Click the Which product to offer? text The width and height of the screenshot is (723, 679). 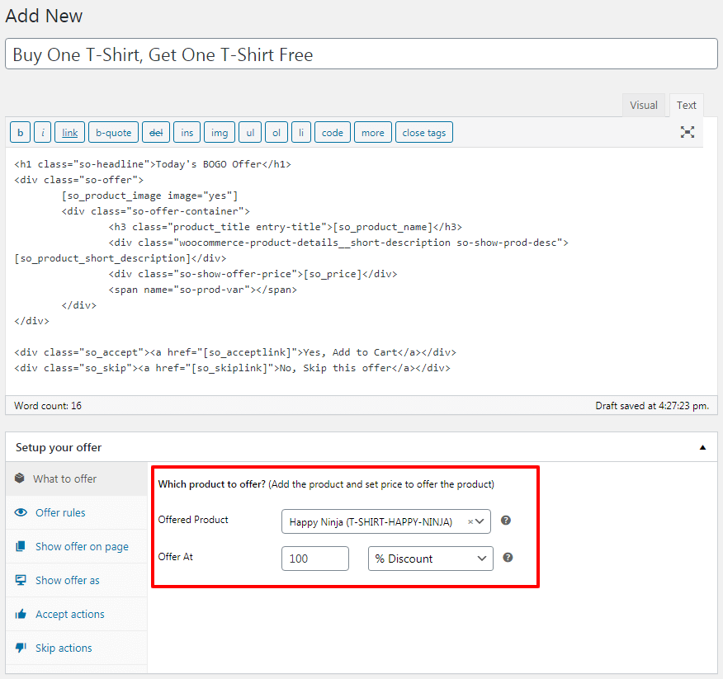[211, 484]
